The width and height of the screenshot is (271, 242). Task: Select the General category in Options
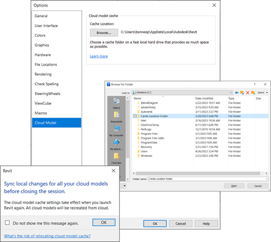pos(57,16)
